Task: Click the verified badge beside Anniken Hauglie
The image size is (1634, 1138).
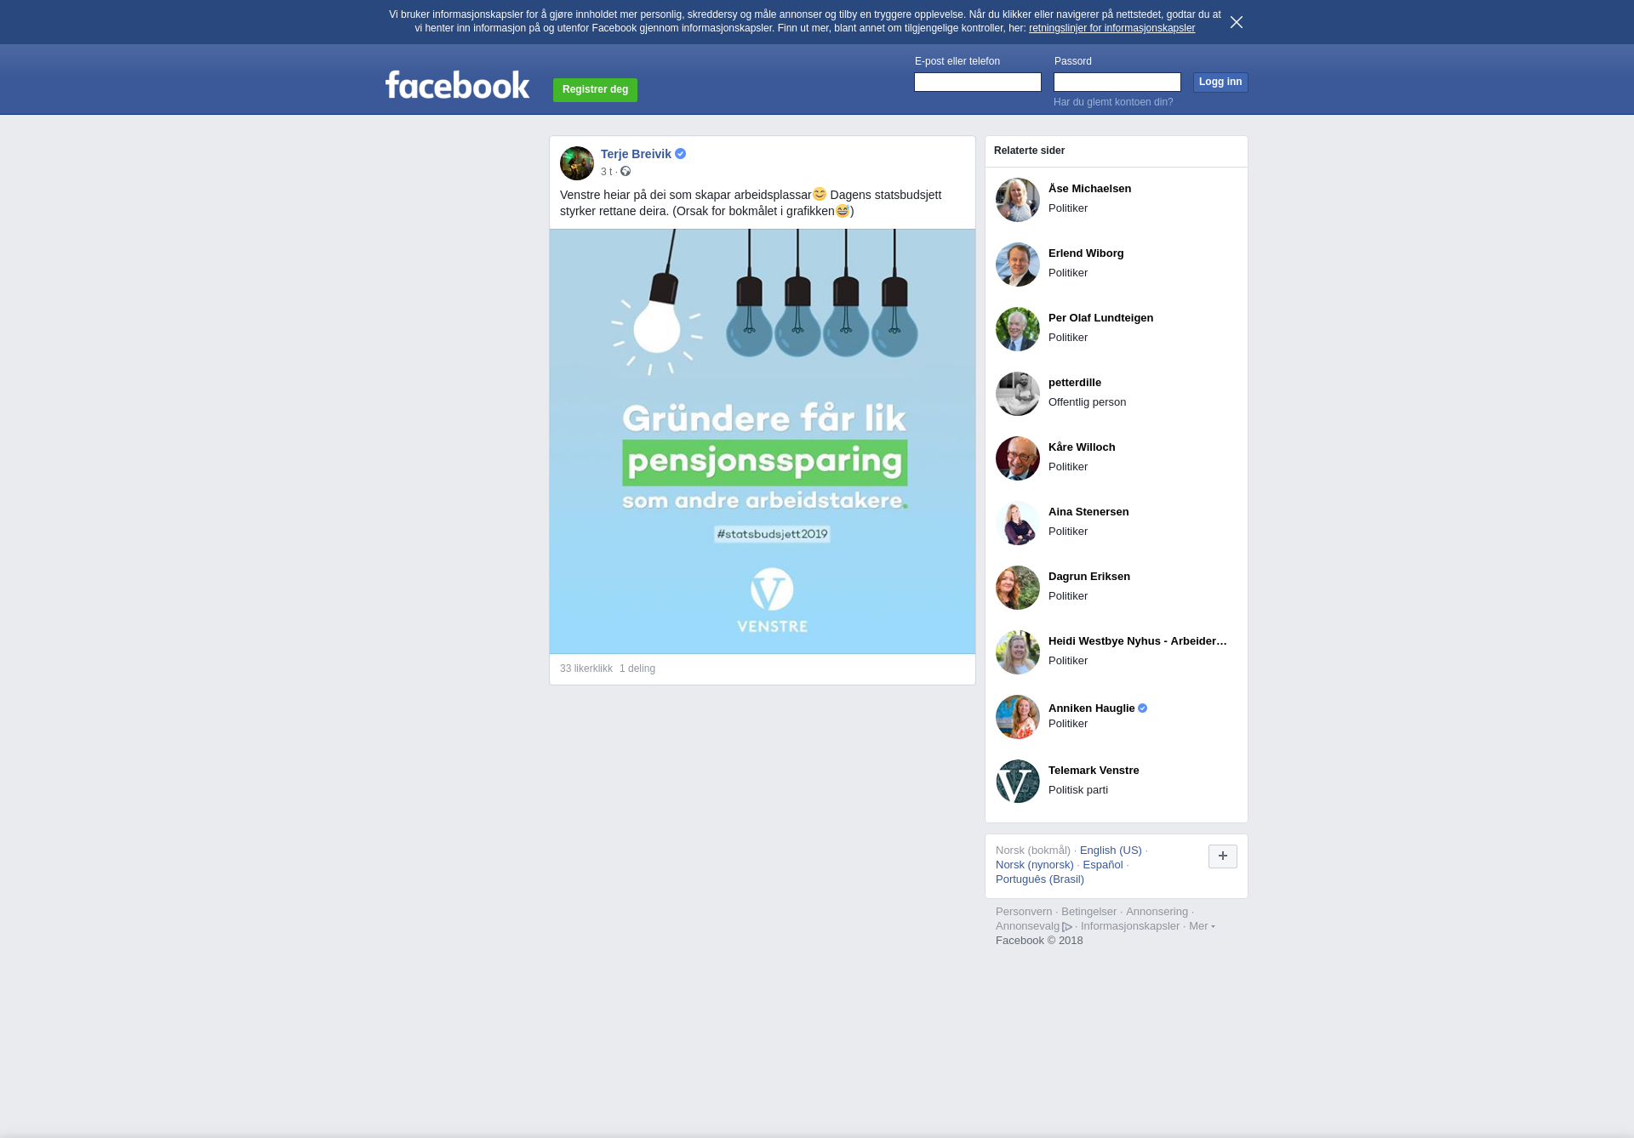Action: [x=1143, y=708]
